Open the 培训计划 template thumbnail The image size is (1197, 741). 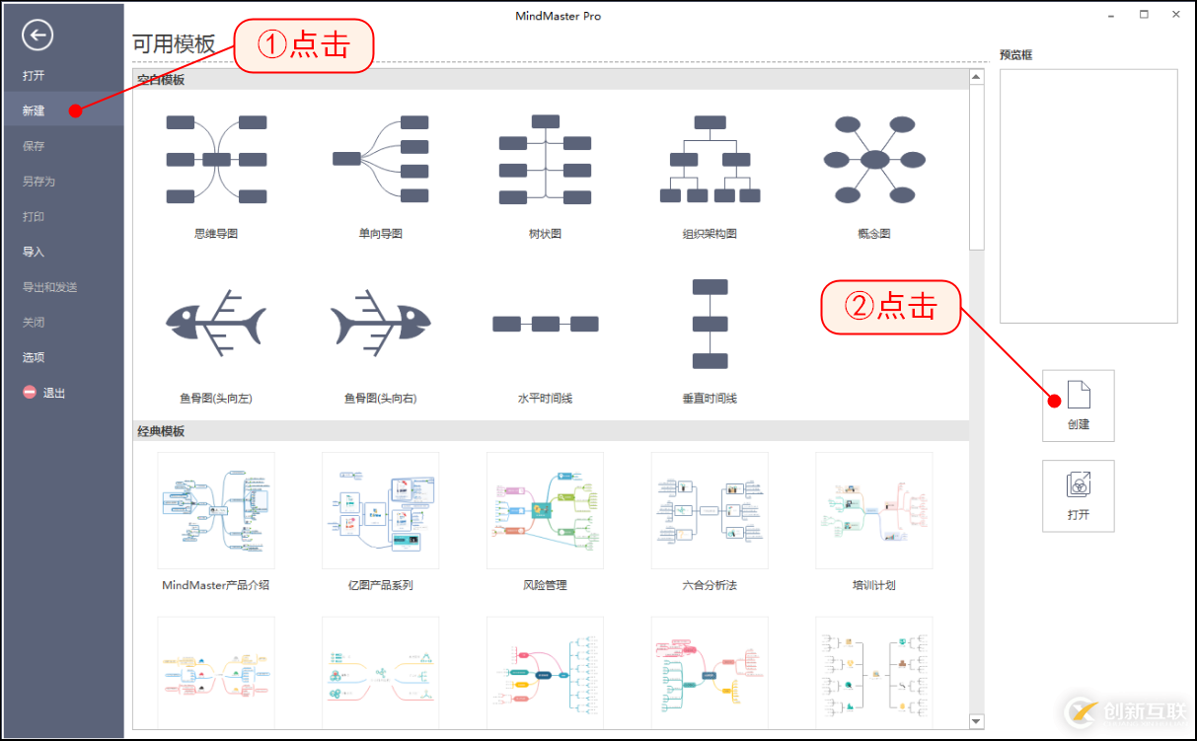tap(873, 511)
